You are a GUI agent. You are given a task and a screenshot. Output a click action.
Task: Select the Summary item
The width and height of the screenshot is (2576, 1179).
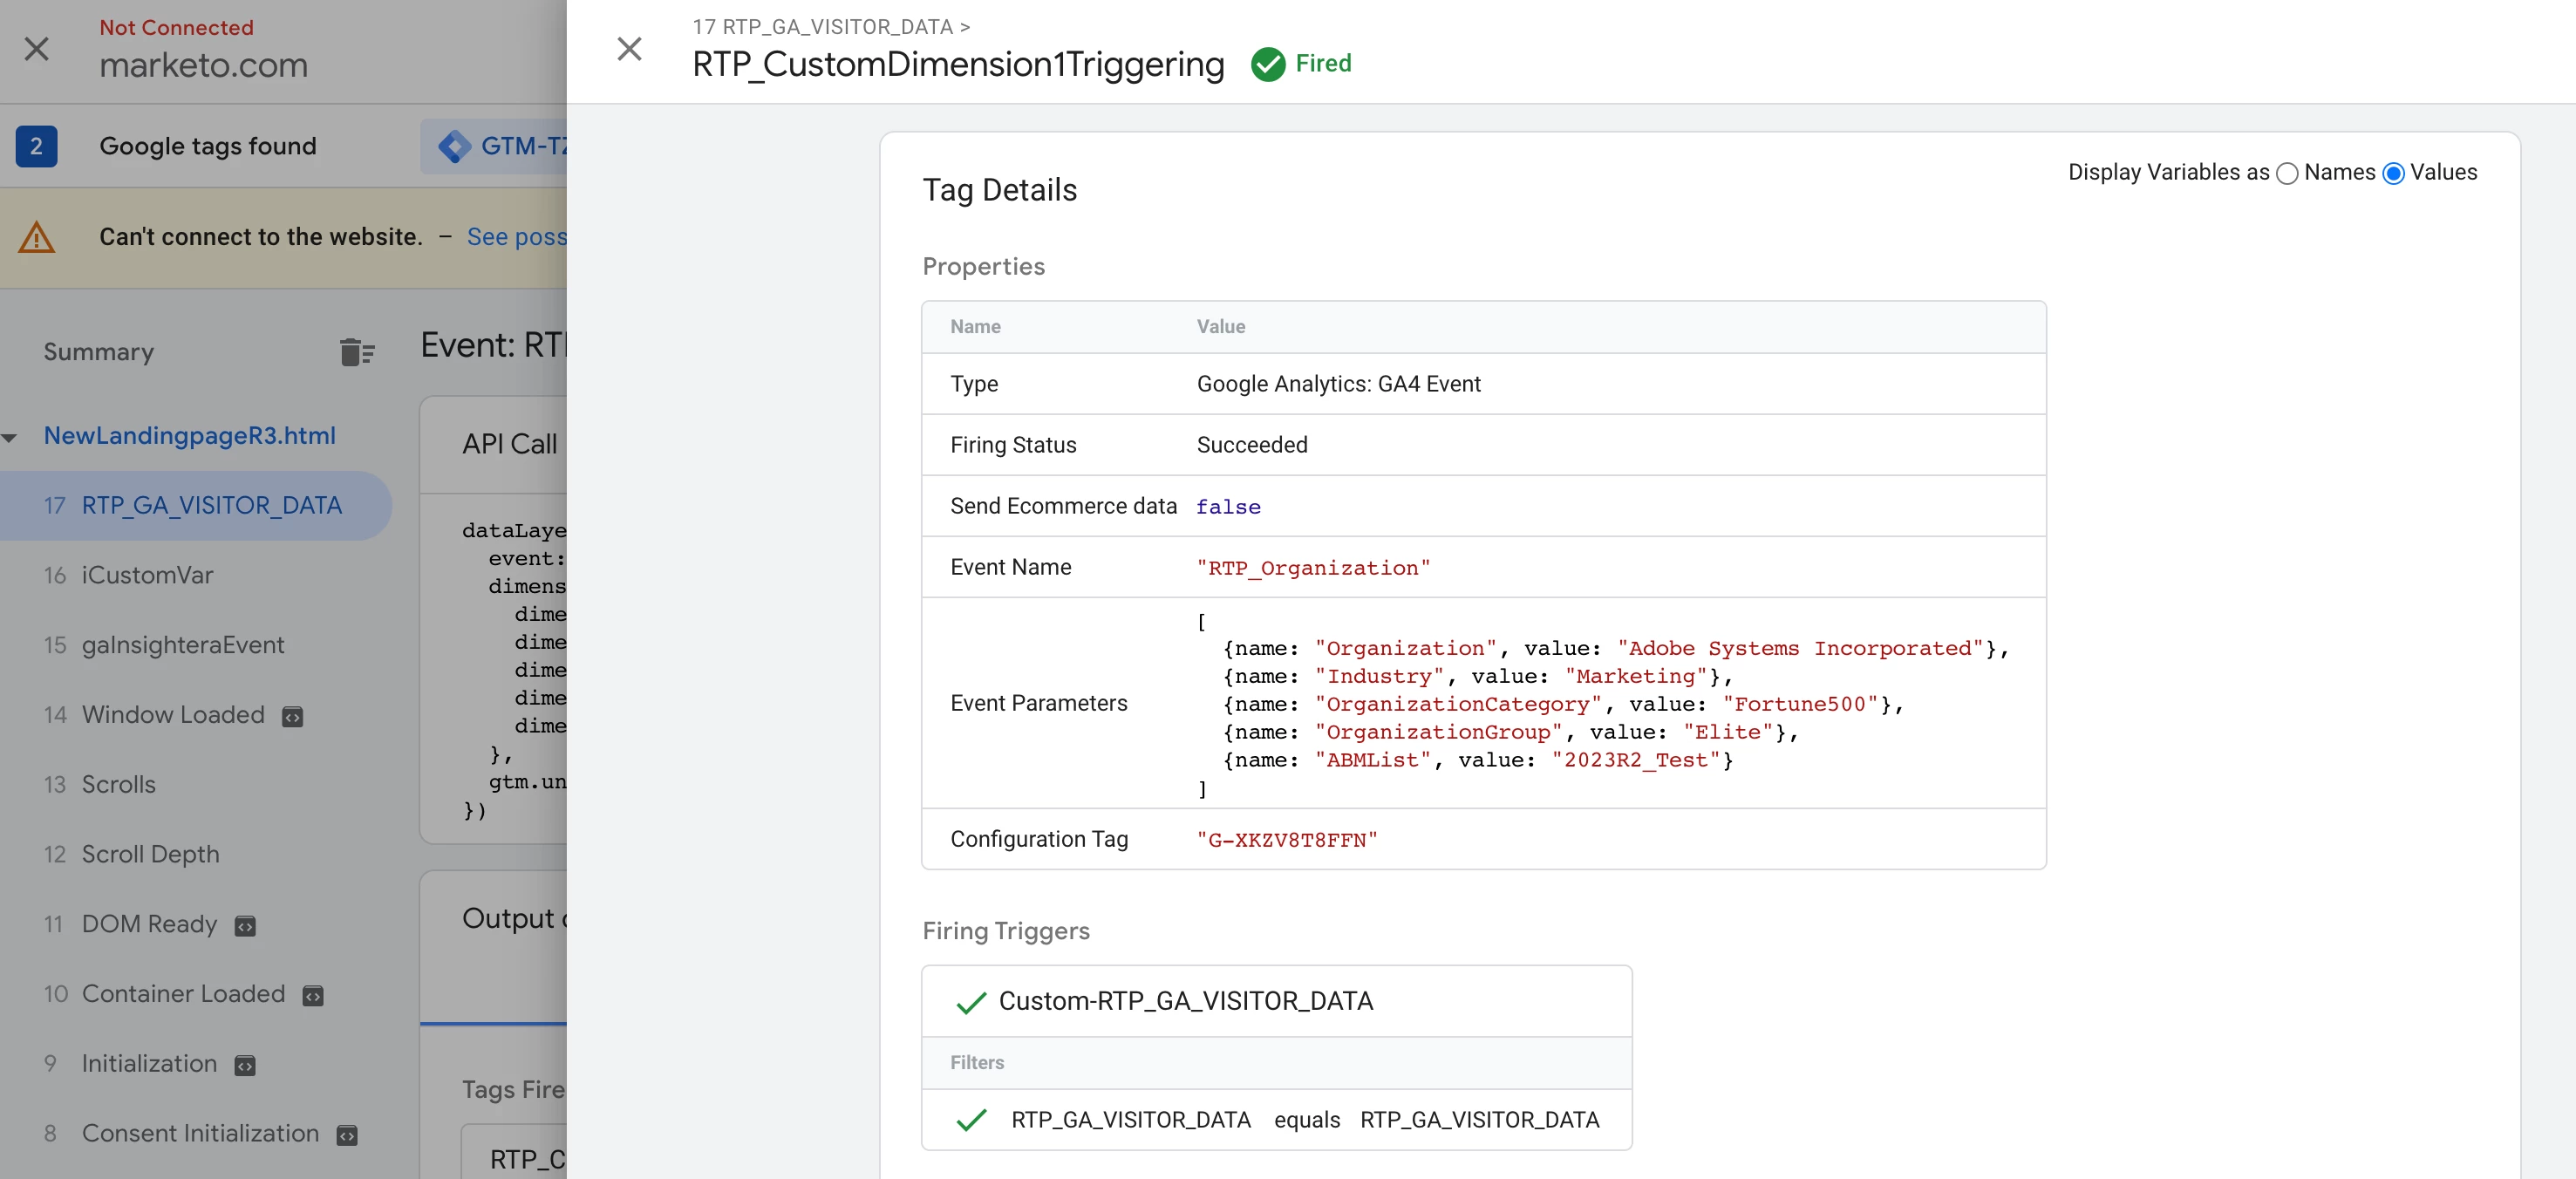[x=98, y=352]
